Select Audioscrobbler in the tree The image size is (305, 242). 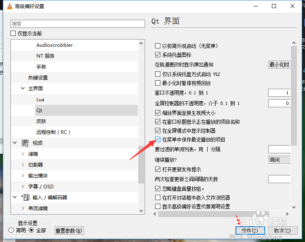coord(55,45)
